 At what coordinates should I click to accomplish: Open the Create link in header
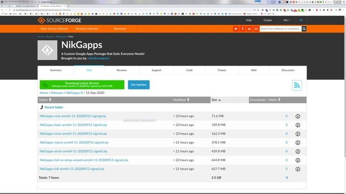coord(268,20)
